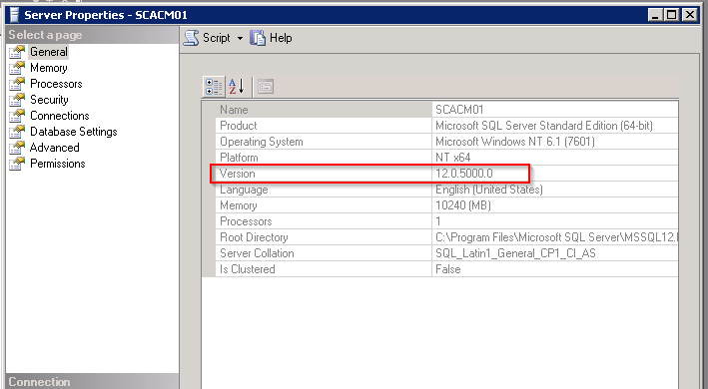The image size is (708, 389).
Task: Sort properties alphabetically with A-Z icon
Action: tap(236, 87)
